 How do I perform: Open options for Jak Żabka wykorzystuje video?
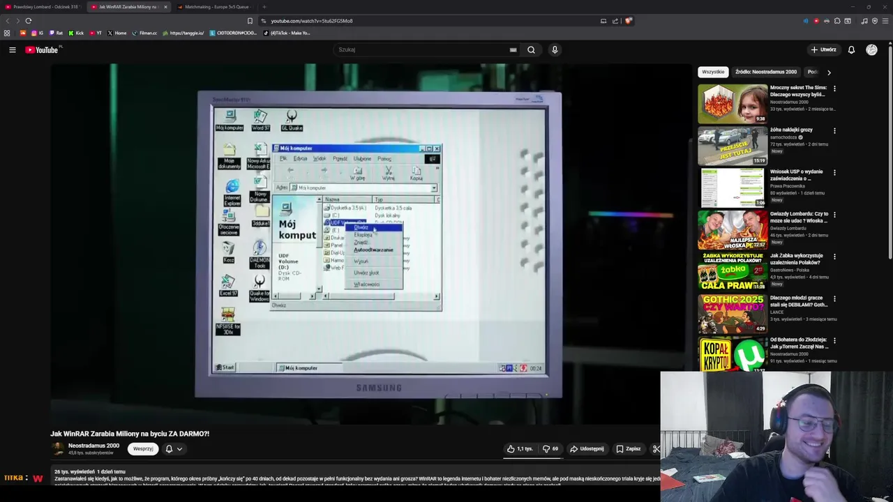click(834, 257)
